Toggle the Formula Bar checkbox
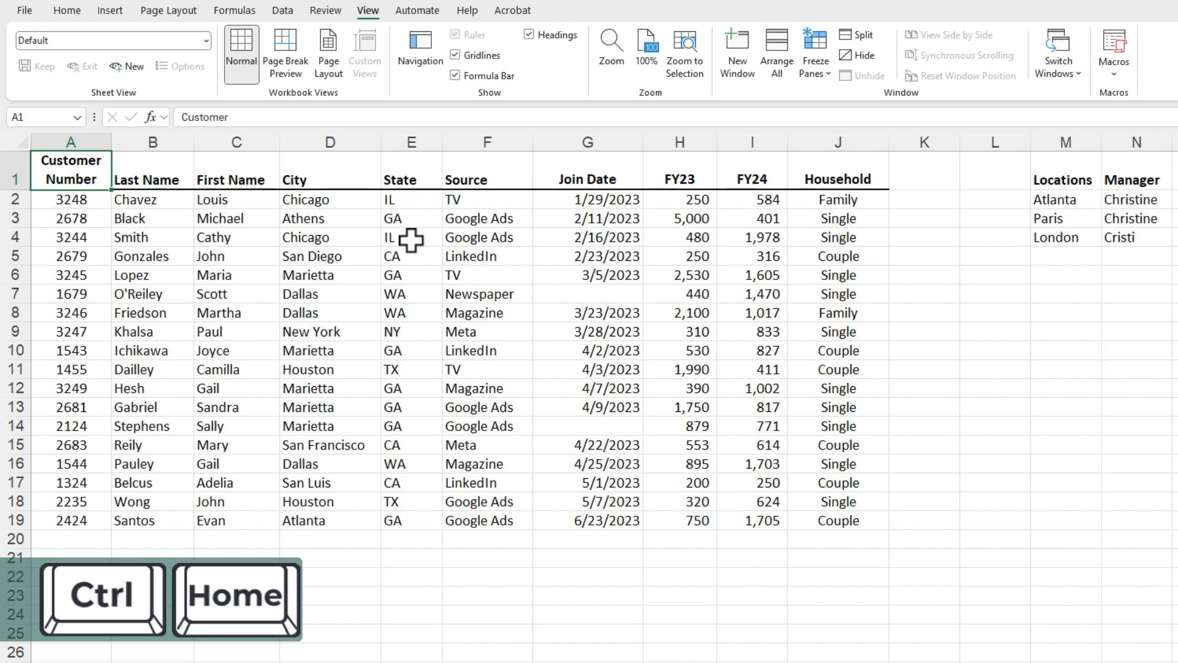 (x=455, y=76)
